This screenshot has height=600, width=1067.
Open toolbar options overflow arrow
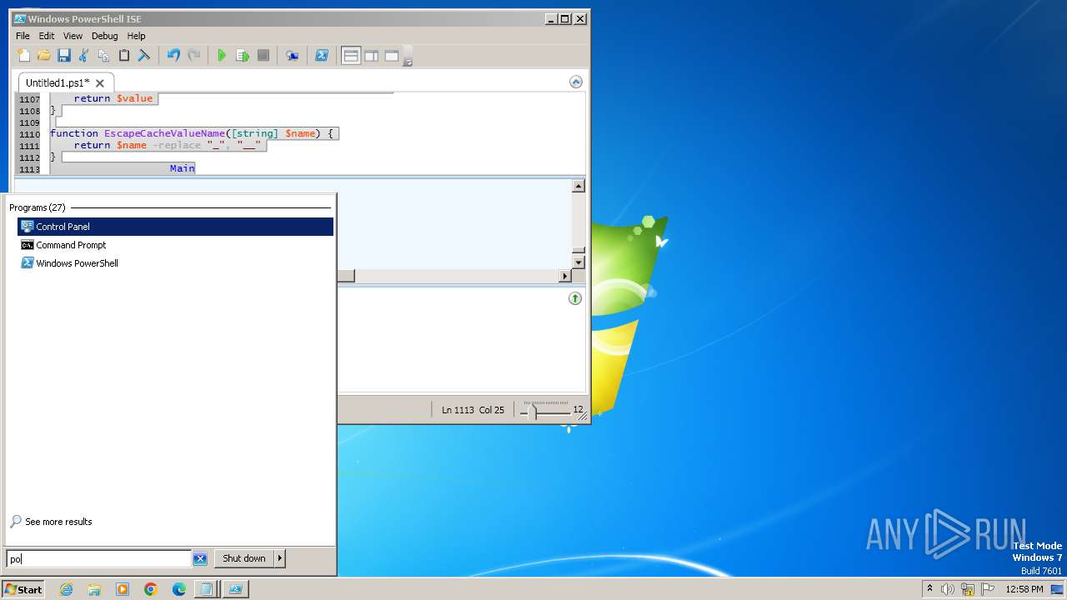[408, 57]
